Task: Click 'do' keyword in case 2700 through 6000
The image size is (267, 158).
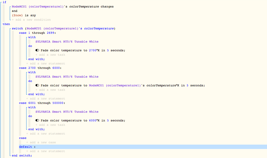Action: click(30, 81)
